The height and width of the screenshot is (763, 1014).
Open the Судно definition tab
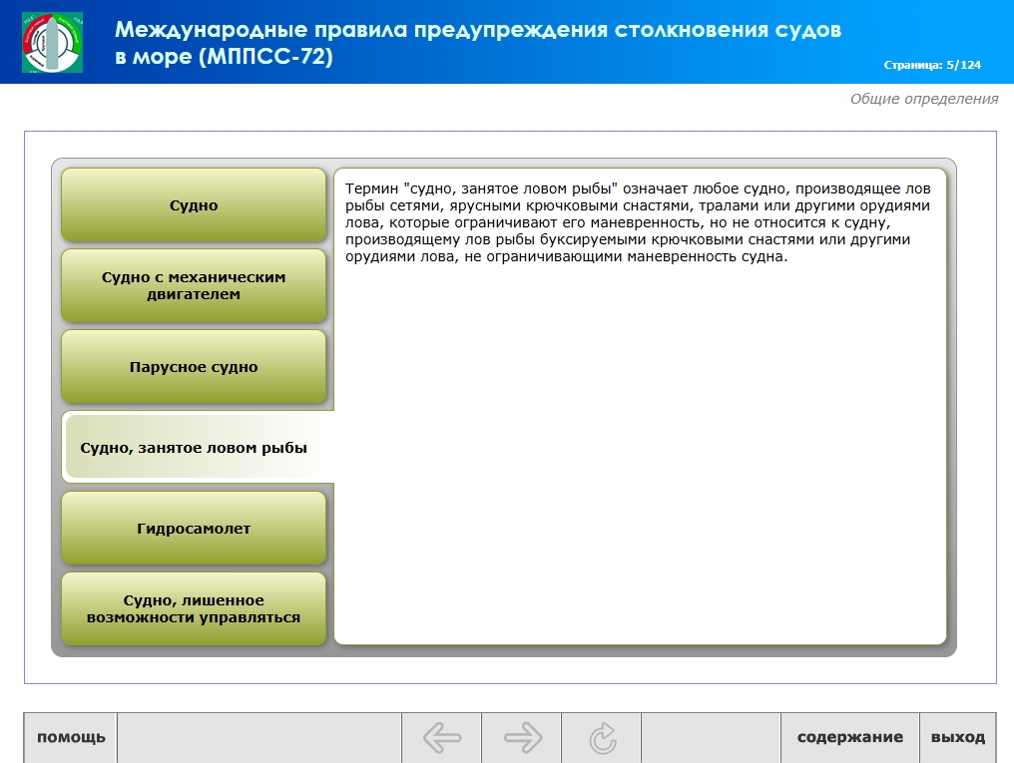(x=194, y=205)
